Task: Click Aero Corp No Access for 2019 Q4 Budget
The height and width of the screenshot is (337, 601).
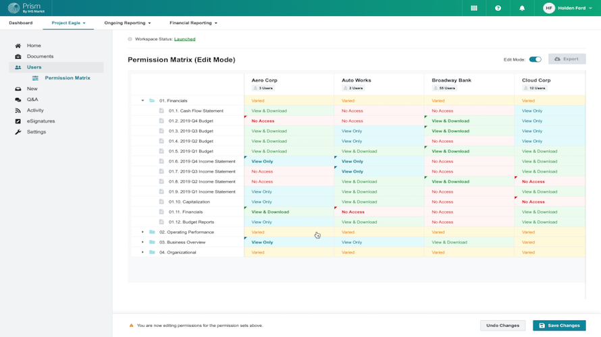Action: pyautogui.click(x=289, y=121)
